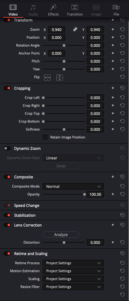This screenshot has width=129, height=301.
Task: Open the Resize Filter dropdown
Action: [x=73, y=287]
